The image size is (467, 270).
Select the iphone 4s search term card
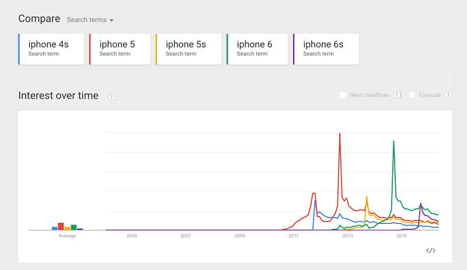(x=51, y=49)
